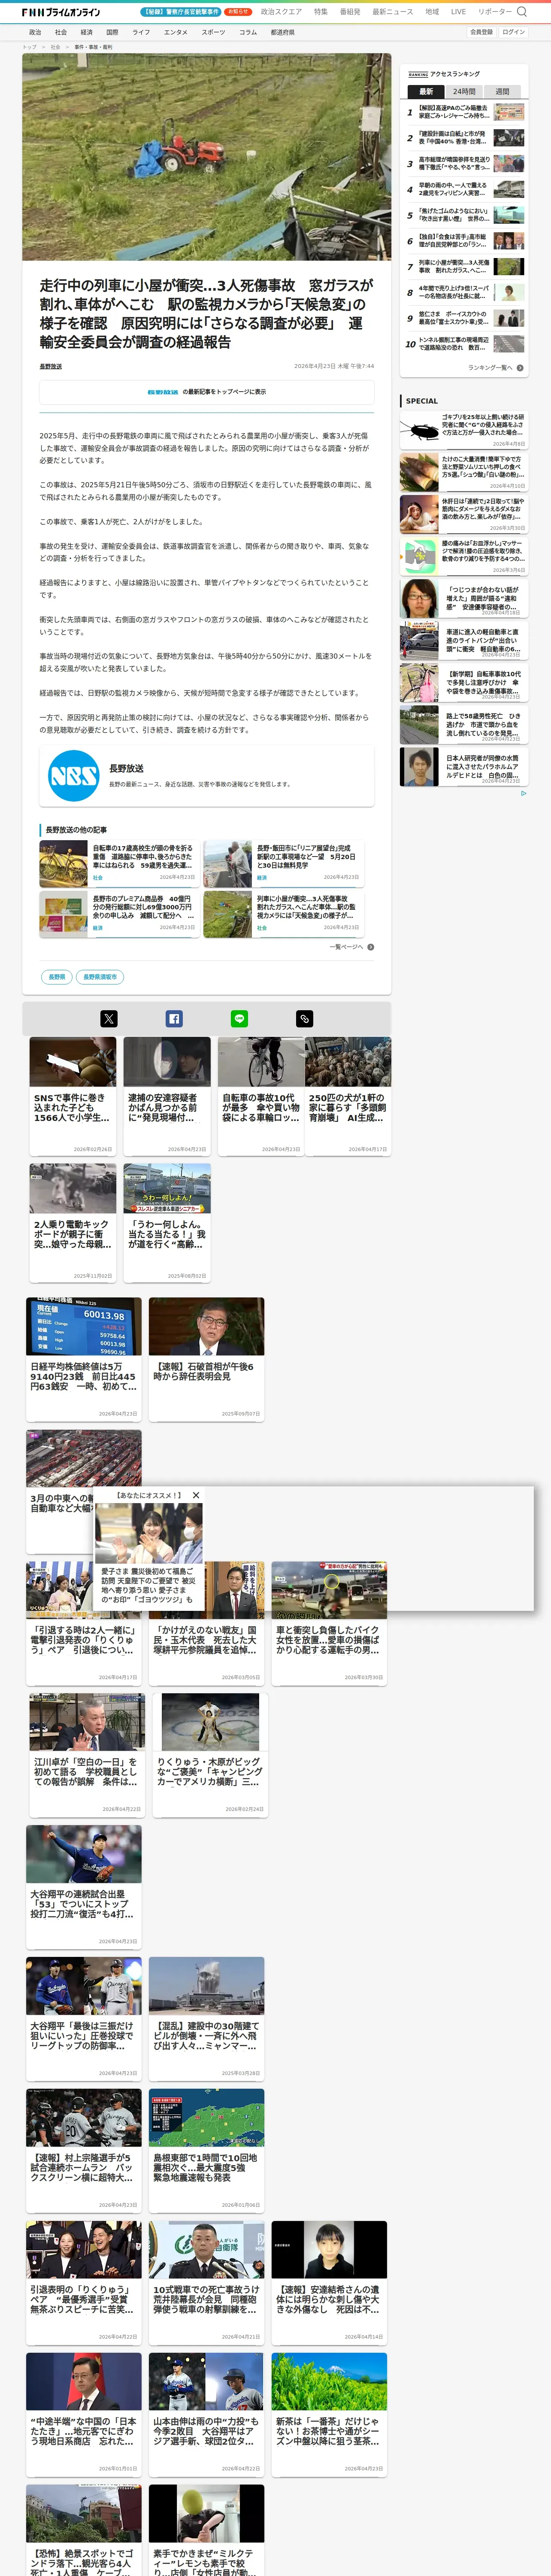The image size is (551, 2576).
Task: Click the 長野県須坂市 tag
Action: click(x=100, y=977)
